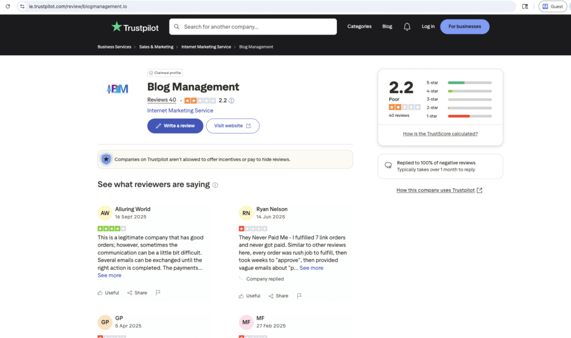Click the browser reload icon
The width and height of the screenshot is (571, 338).
tap(8, 6)
